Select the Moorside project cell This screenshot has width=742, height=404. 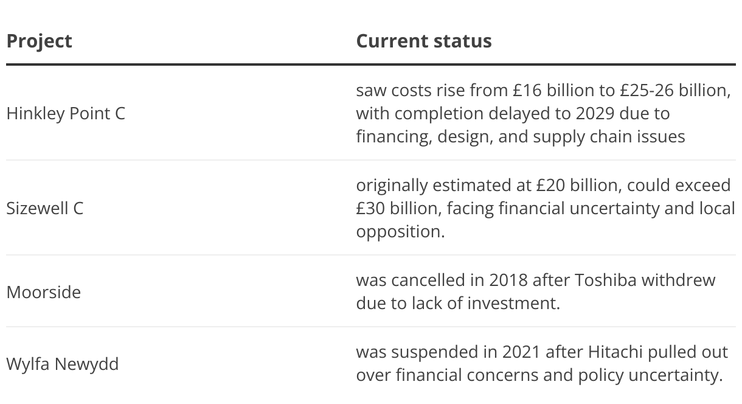(x=43, y=292)
